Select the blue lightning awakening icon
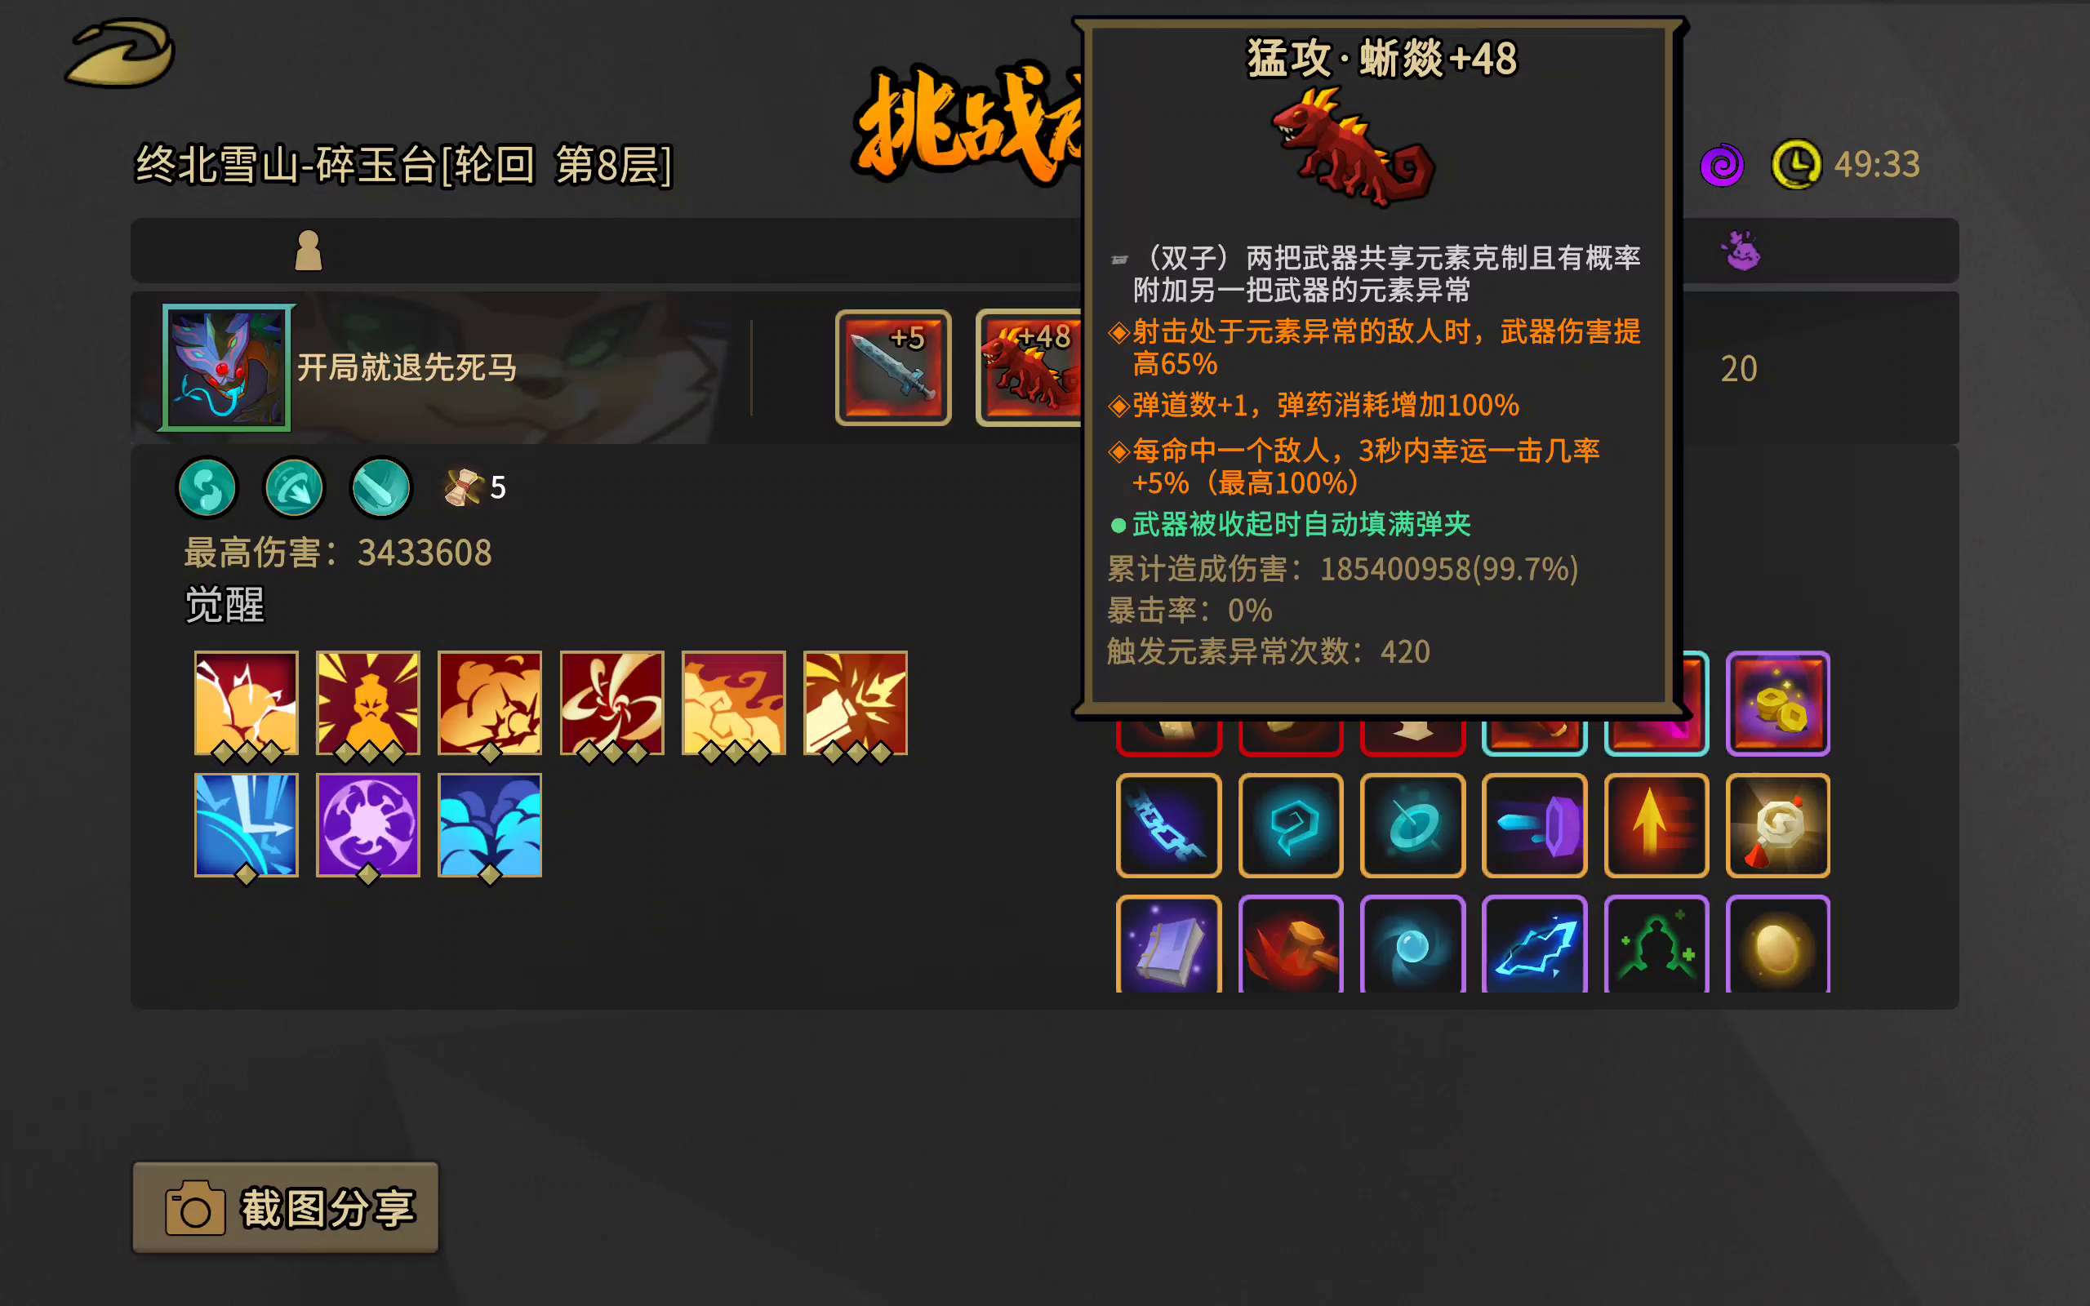The width and height of the screenshot is (2090, 1306). (246, 825)
